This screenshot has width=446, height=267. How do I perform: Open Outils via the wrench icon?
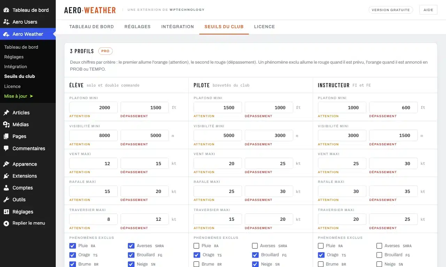(x=6, y=200)
